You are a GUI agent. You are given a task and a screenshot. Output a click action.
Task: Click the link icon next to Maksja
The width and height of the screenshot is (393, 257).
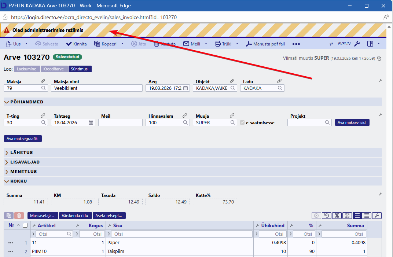coord(43,81)
